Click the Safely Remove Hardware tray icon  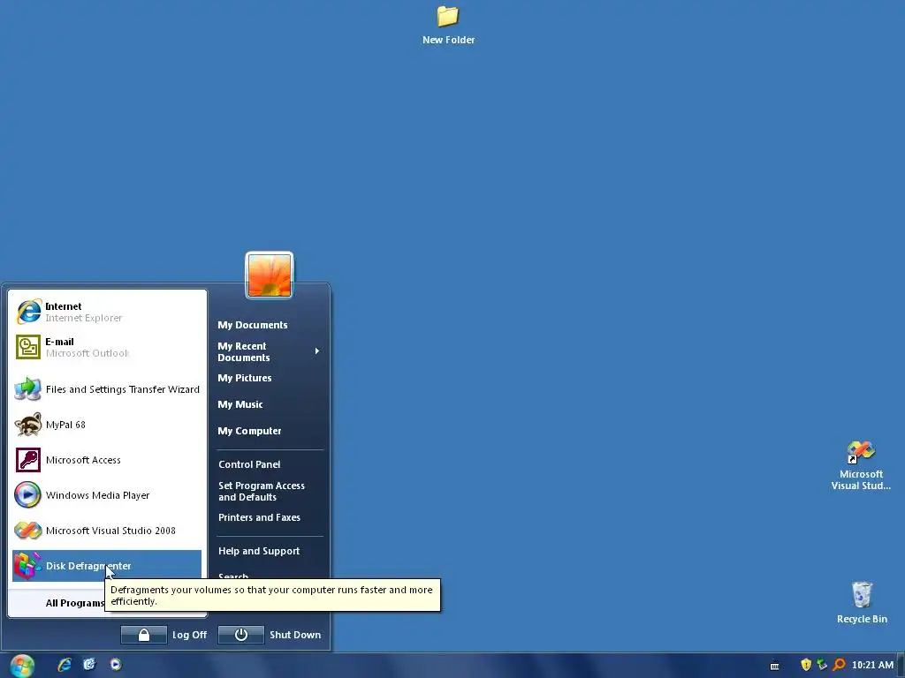[823, 665]
